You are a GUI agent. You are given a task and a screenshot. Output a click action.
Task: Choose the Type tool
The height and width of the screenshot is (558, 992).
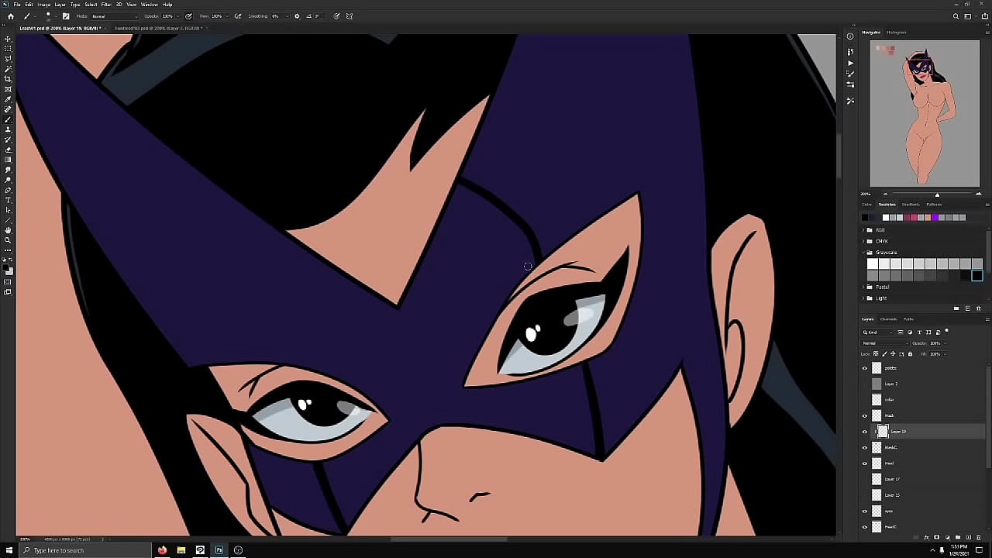point(8,200)
